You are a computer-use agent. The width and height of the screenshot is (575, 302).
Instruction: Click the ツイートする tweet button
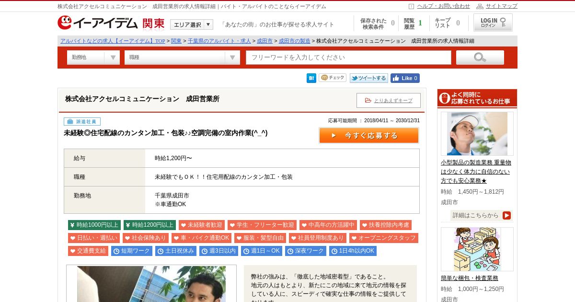pyautogui.click(x=369, y=78)
